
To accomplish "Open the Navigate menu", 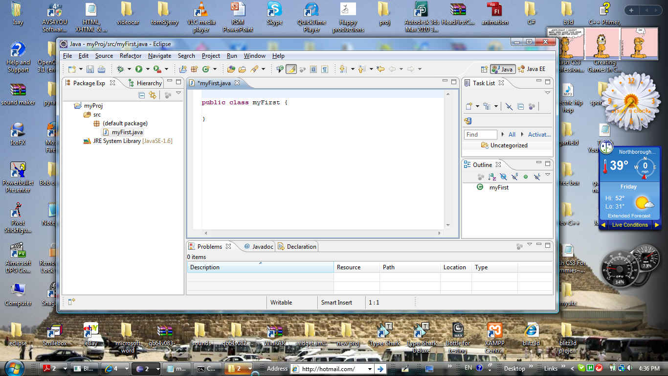I will (160, 56).
